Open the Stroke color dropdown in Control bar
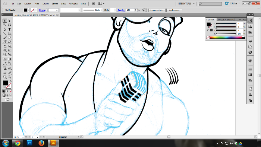The height and width of the screenshot is (147, 261). [x=36, y=10]
